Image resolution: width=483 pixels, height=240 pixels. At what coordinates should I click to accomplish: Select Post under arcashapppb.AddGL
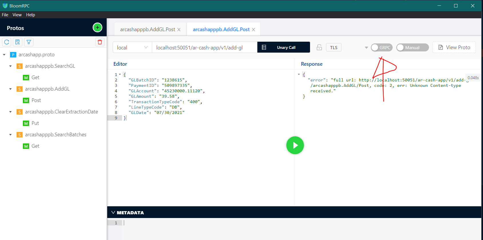(36, 100)
